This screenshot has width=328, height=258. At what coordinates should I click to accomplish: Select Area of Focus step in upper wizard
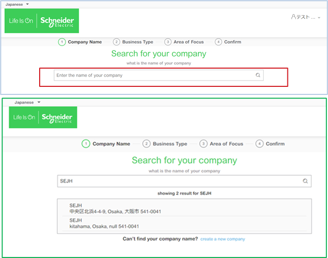(x=184, y=42)
